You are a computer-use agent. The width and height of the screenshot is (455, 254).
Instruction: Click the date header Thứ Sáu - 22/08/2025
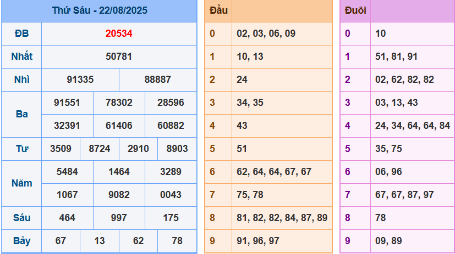pyautogui.click(x=100, y=10)
